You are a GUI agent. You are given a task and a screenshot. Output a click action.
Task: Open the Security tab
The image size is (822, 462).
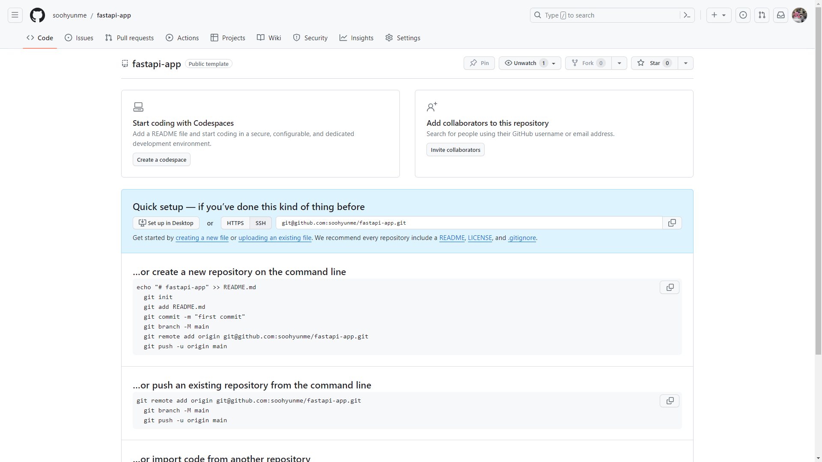[x=310, y=38]
